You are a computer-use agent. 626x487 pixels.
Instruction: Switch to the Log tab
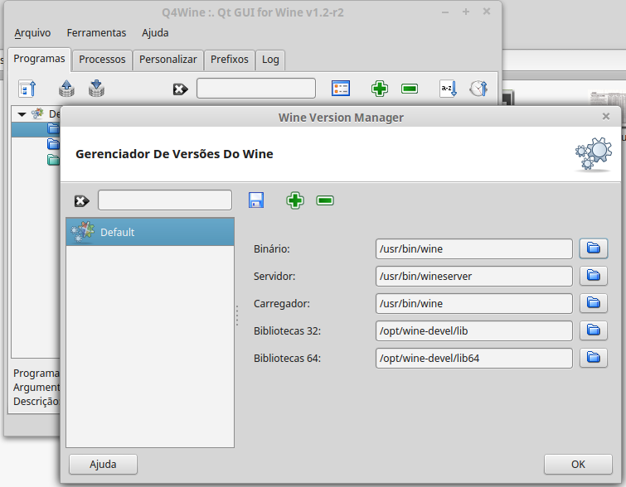270,60
